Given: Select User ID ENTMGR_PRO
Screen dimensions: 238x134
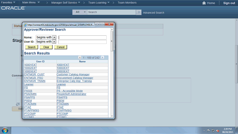Looking at the screenshot, I should 34,78.
